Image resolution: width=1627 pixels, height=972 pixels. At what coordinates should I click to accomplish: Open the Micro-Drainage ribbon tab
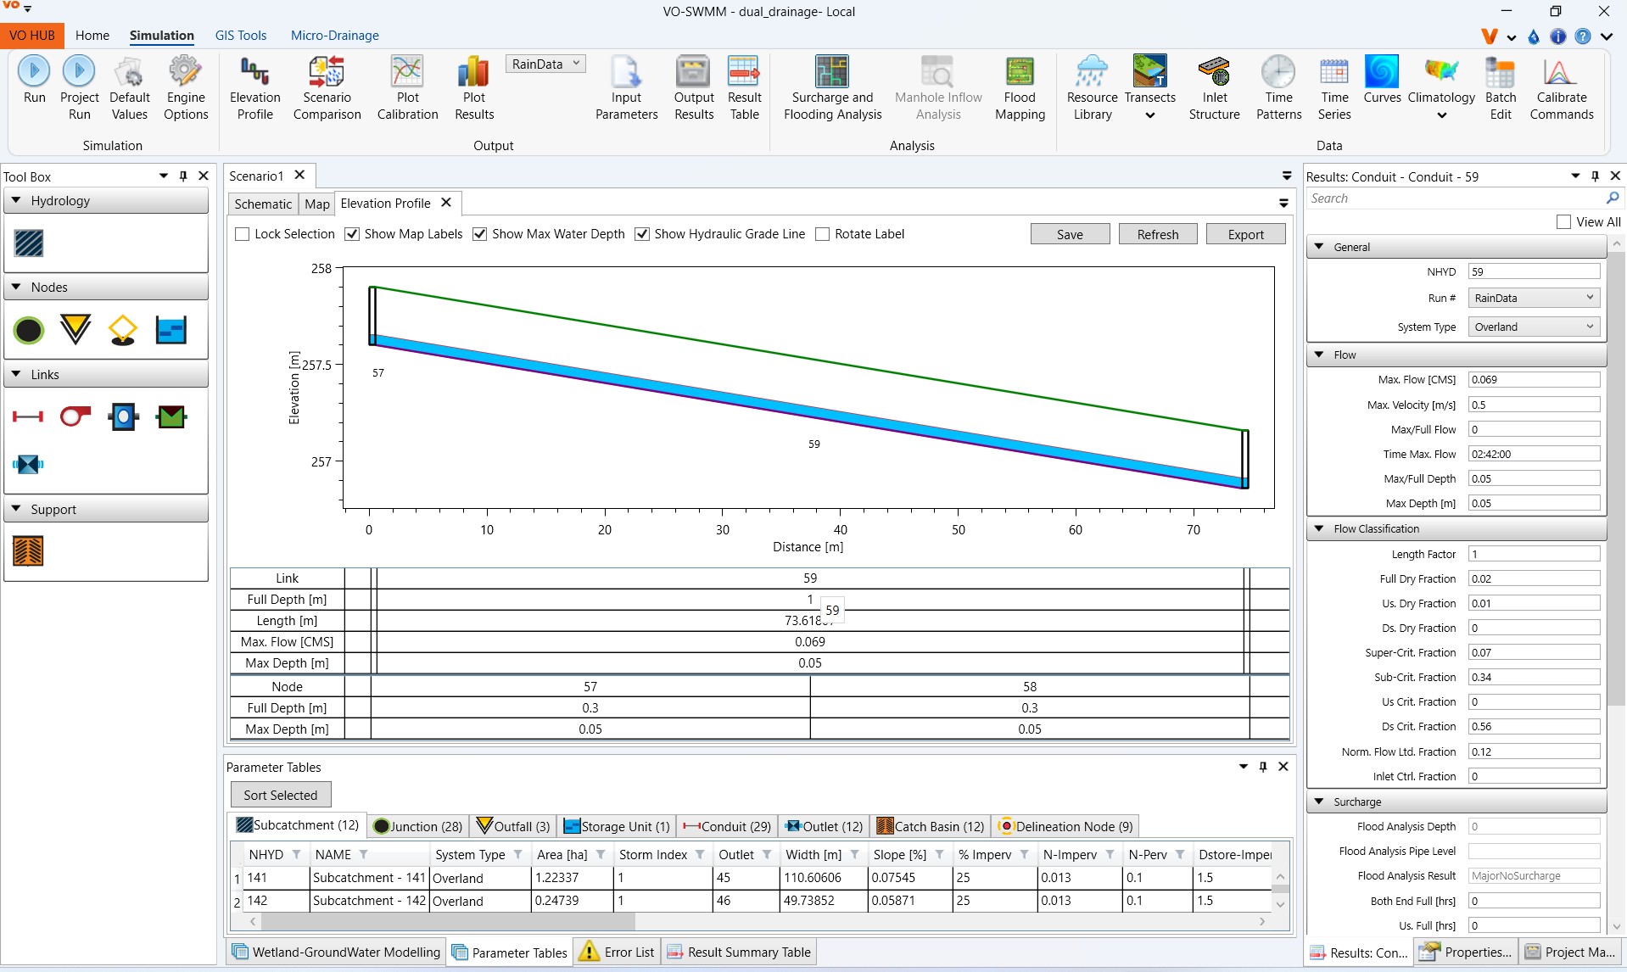click(335, 36)
